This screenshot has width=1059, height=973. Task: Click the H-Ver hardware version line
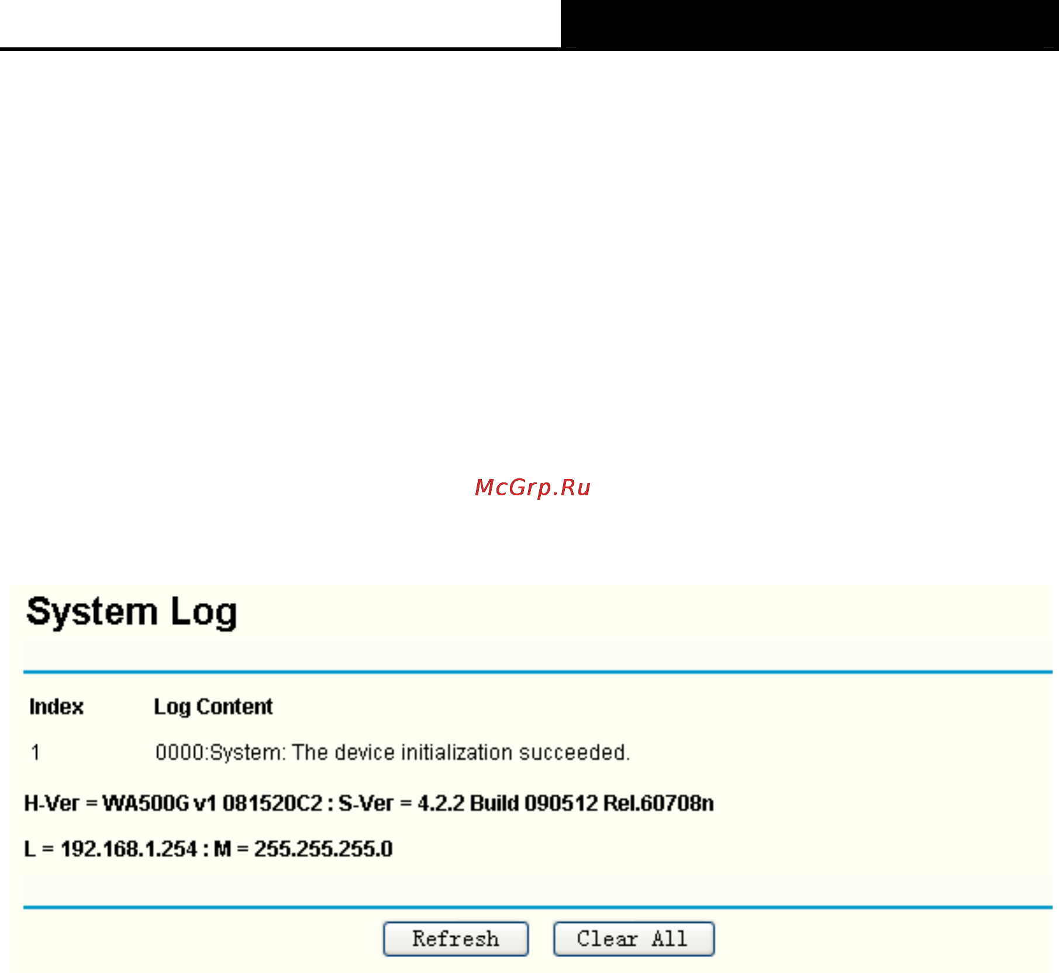click(369, 803)
